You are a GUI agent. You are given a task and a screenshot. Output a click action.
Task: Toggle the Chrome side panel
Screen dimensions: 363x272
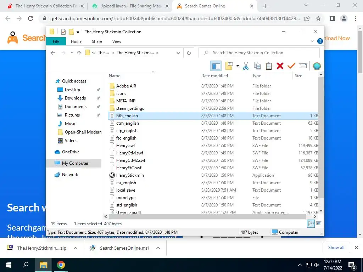point(333,18)
